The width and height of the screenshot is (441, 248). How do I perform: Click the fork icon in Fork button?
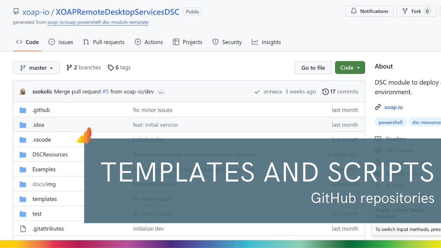(405, 11)
